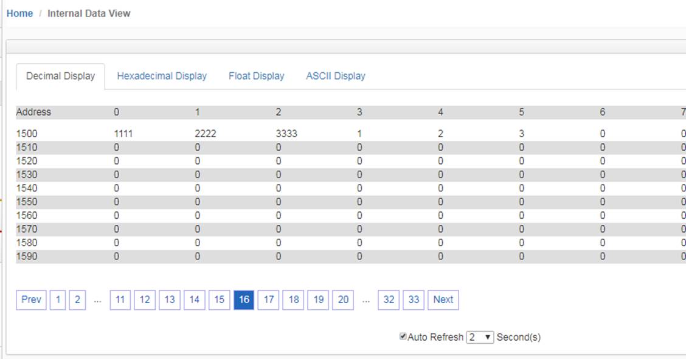
Task: Click value 1111 at address 1500
Action: tap(123, 134)
